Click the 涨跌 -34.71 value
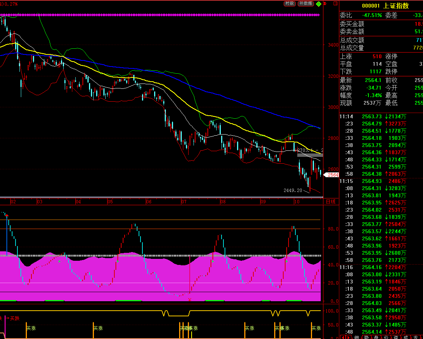This screenshot has width=423, height=339. pos(374,88)
